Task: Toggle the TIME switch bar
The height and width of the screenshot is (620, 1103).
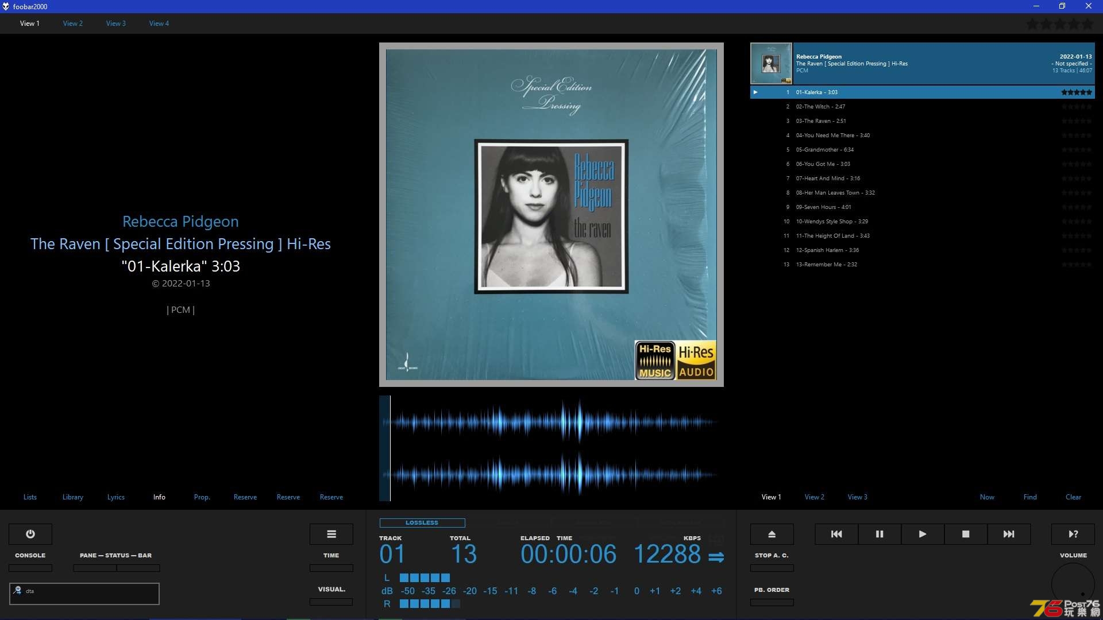Action: [331, 568]
